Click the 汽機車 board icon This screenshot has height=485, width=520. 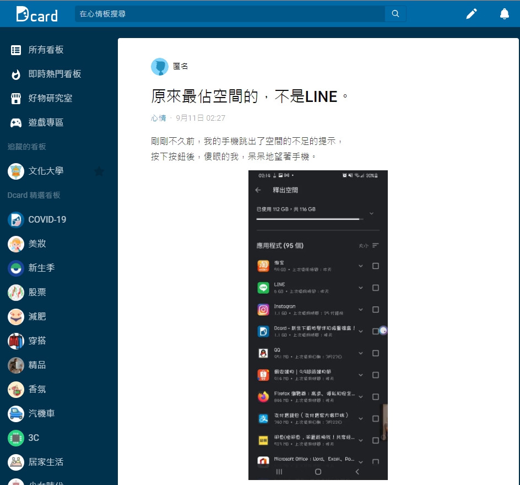coord(16,414)
